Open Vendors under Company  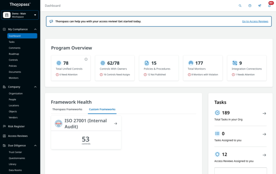(x=13, y=117)
